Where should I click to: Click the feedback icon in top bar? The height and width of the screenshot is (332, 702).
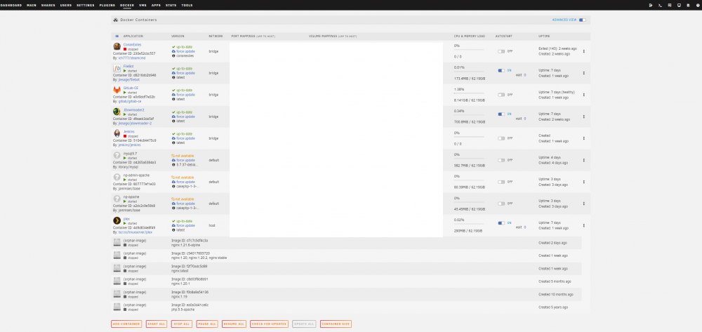[669, 6]
